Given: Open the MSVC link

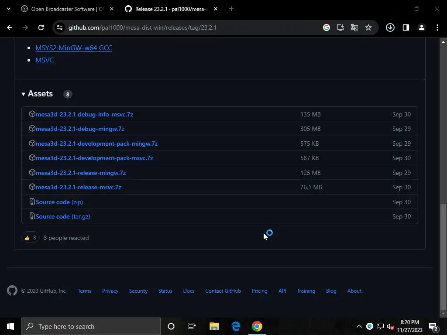Looking at the screenshot, I should (x=45, y=60).
